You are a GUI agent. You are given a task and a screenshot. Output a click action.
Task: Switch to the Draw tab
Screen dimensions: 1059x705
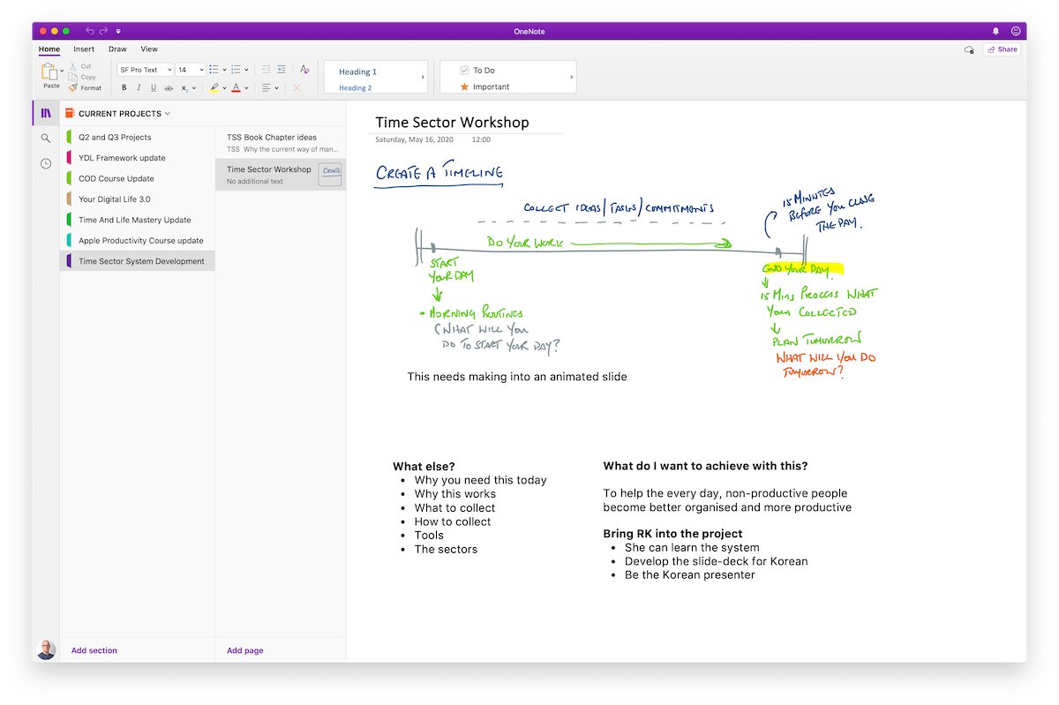117,49
